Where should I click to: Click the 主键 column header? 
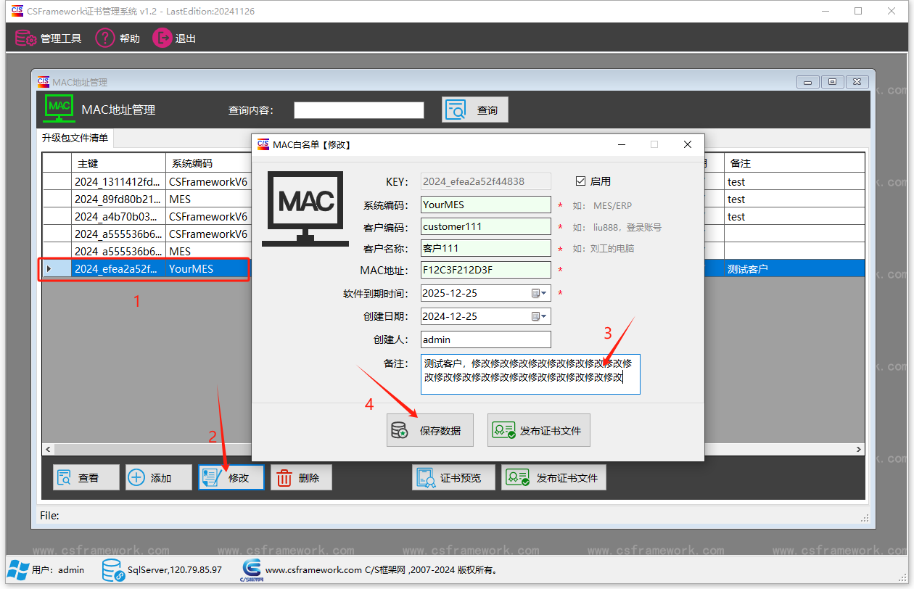click(x=118, y=164)
